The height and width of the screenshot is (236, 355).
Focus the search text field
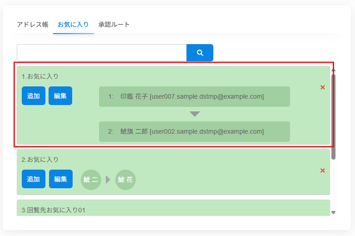(102, 53)
